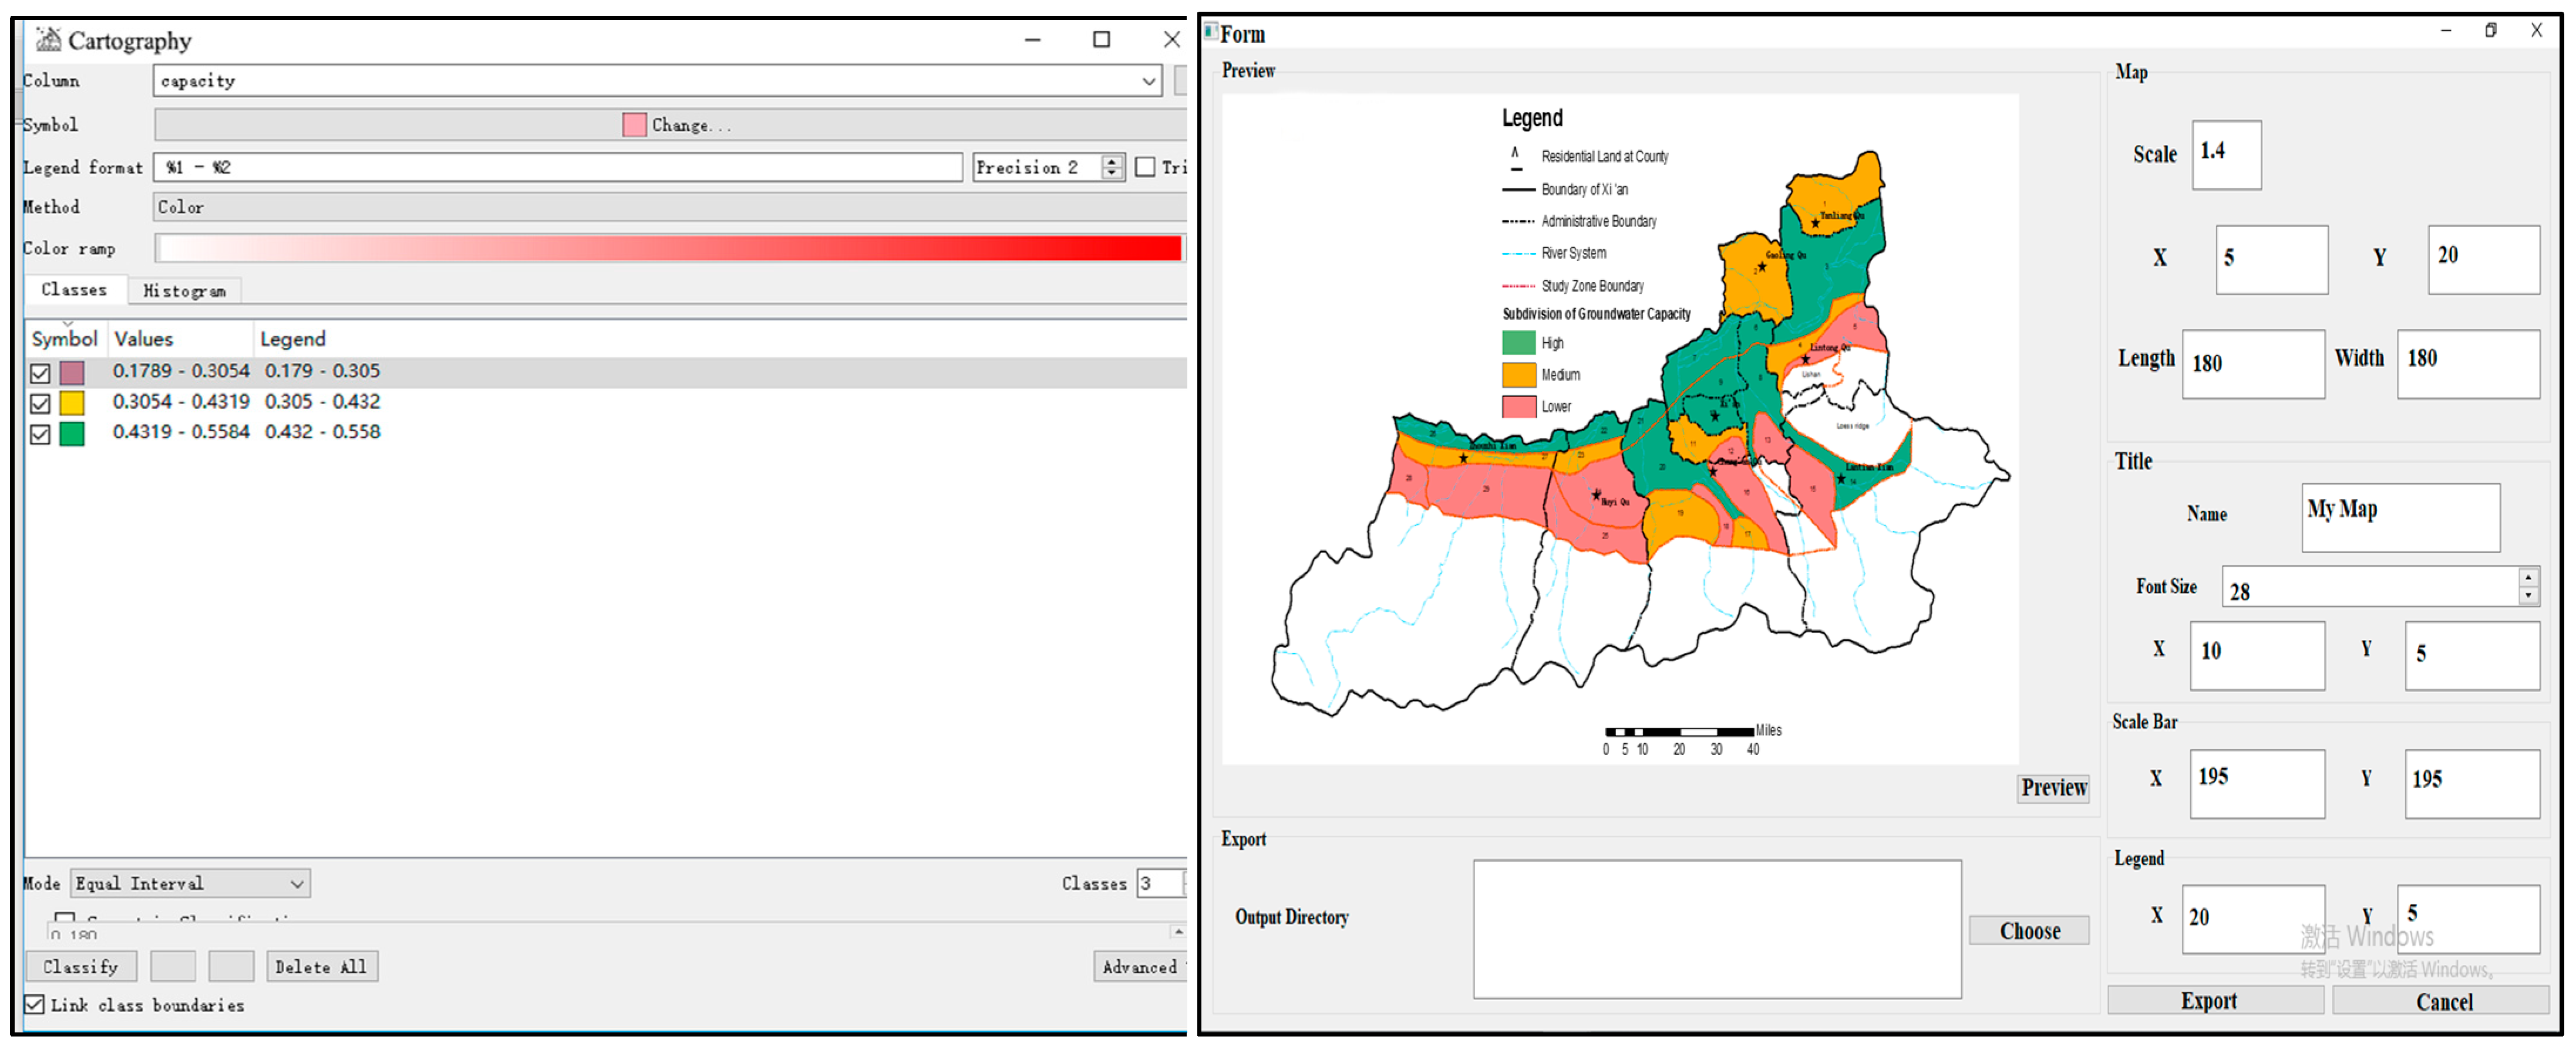Open the Mode Equal Interval dropdown

pos(297,884)
